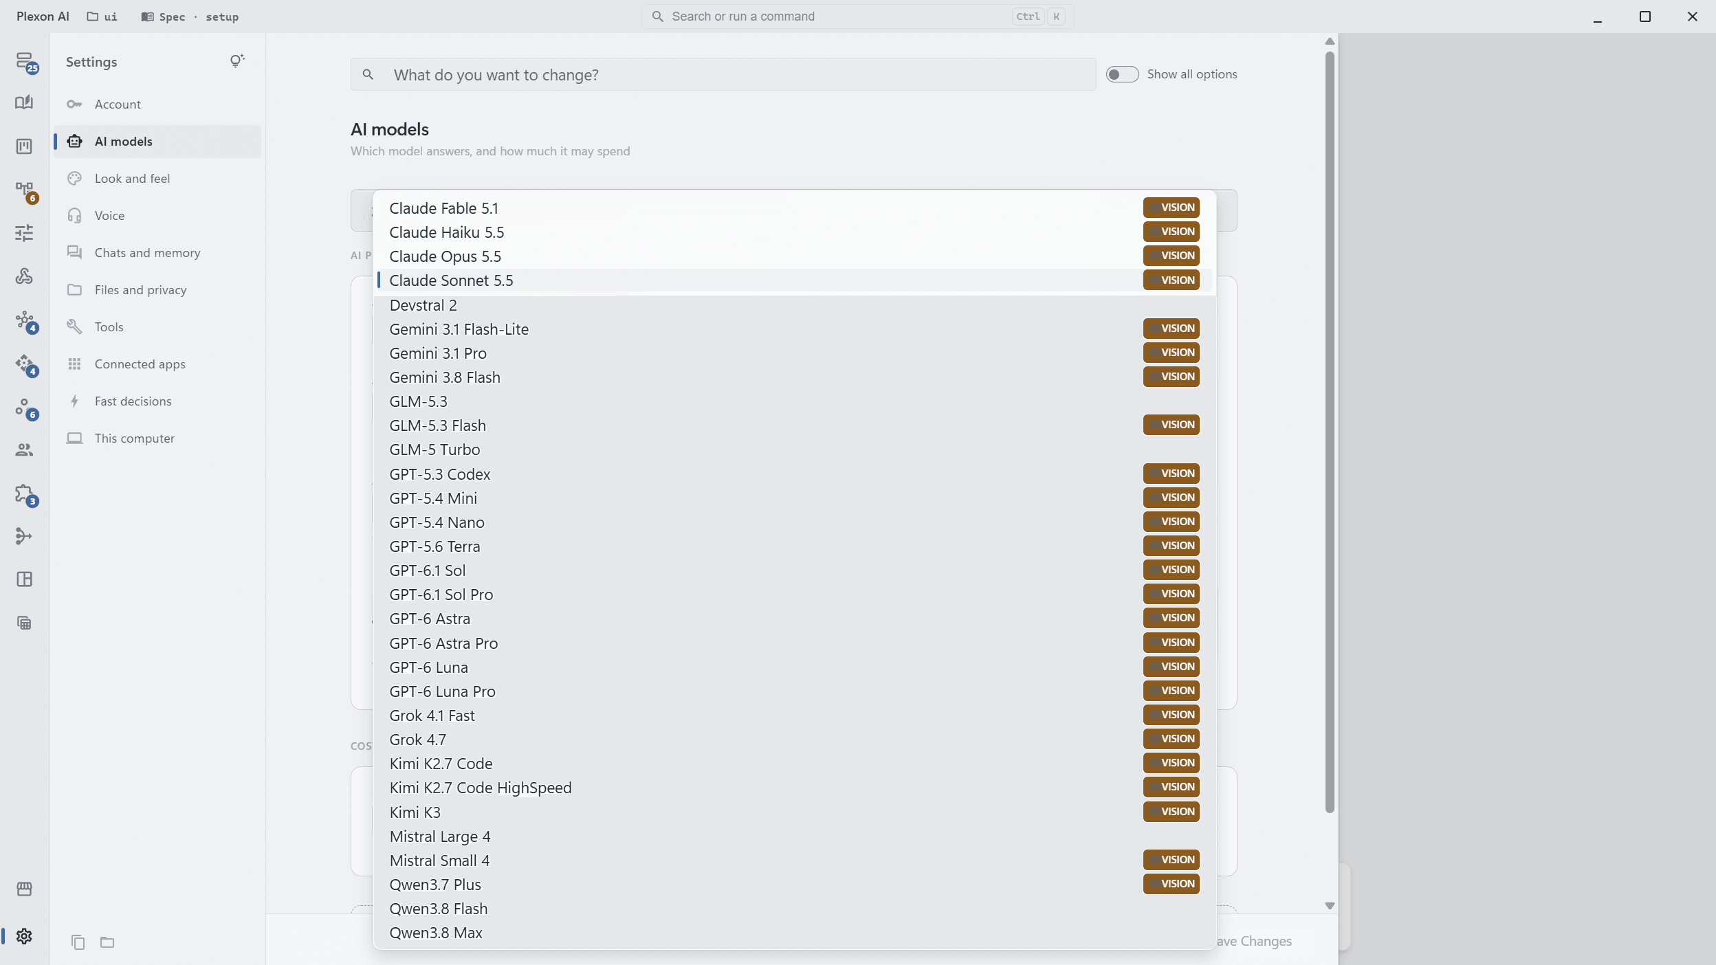
Task: Select Kimi K2.7 Code HighSpeed option
Action: (794, 787)
